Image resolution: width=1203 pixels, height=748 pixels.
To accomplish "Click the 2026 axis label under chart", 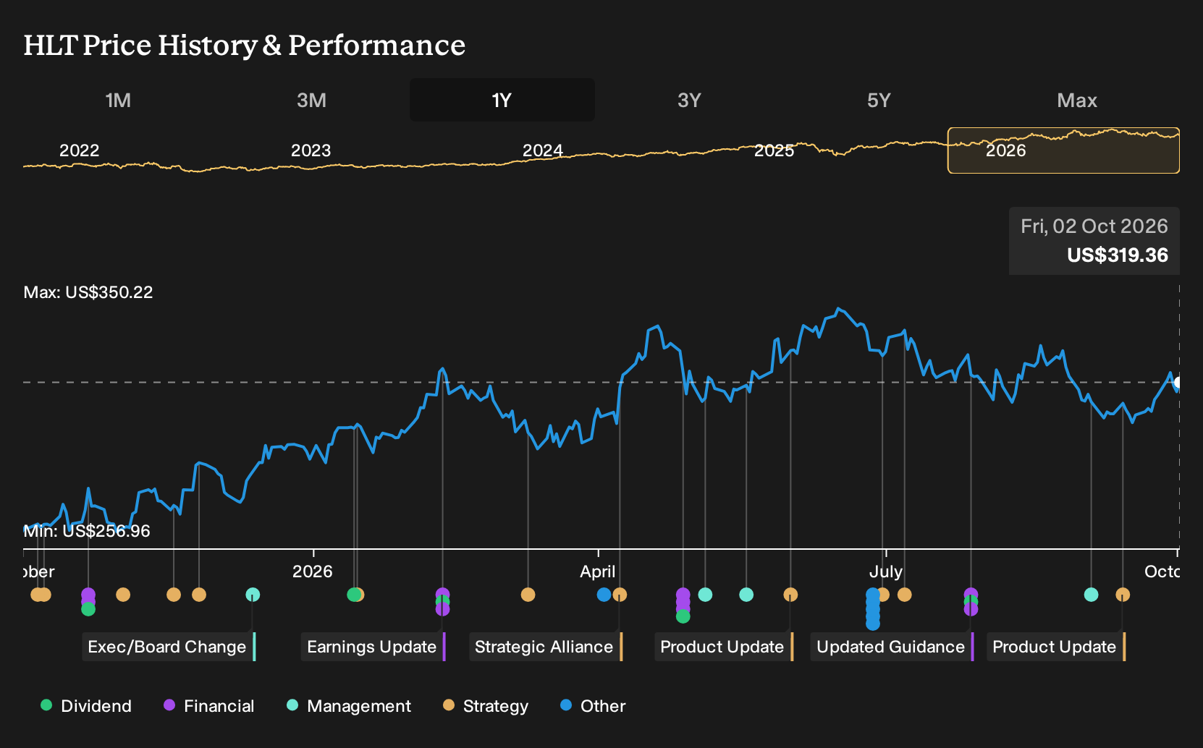I will click(x=313, y=571).
